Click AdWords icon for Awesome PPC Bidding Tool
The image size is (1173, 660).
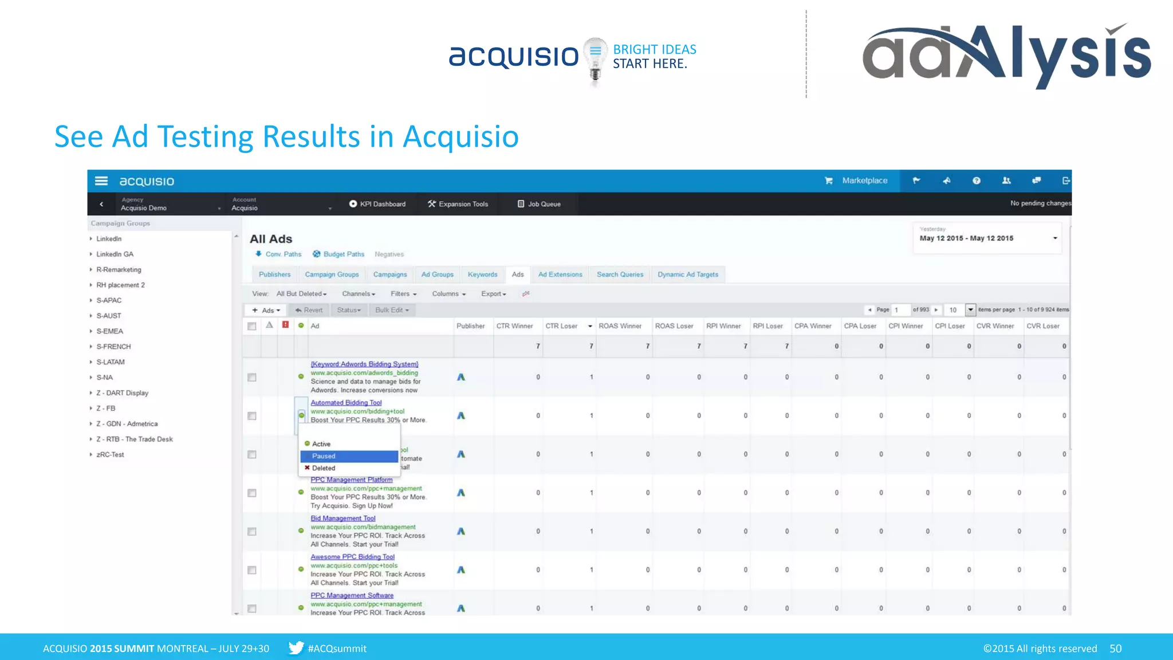(x=461, y=569)
